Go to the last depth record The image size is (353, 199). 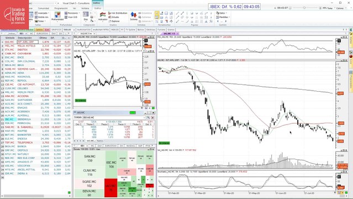pyautogui.click(x=83, y=140)
